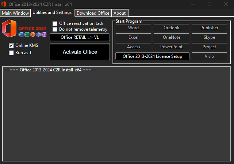Launch Skype program

click(x=210, y=37)
